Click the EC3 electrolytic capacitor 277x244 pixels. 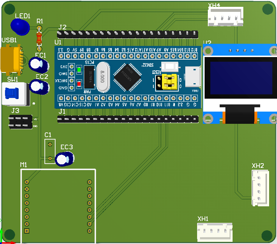[x=65, y=159]
